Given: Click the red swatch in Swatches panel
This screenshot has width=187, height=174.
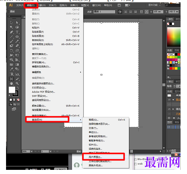Looking at the screenshot, I should click(x=179, y=54).
